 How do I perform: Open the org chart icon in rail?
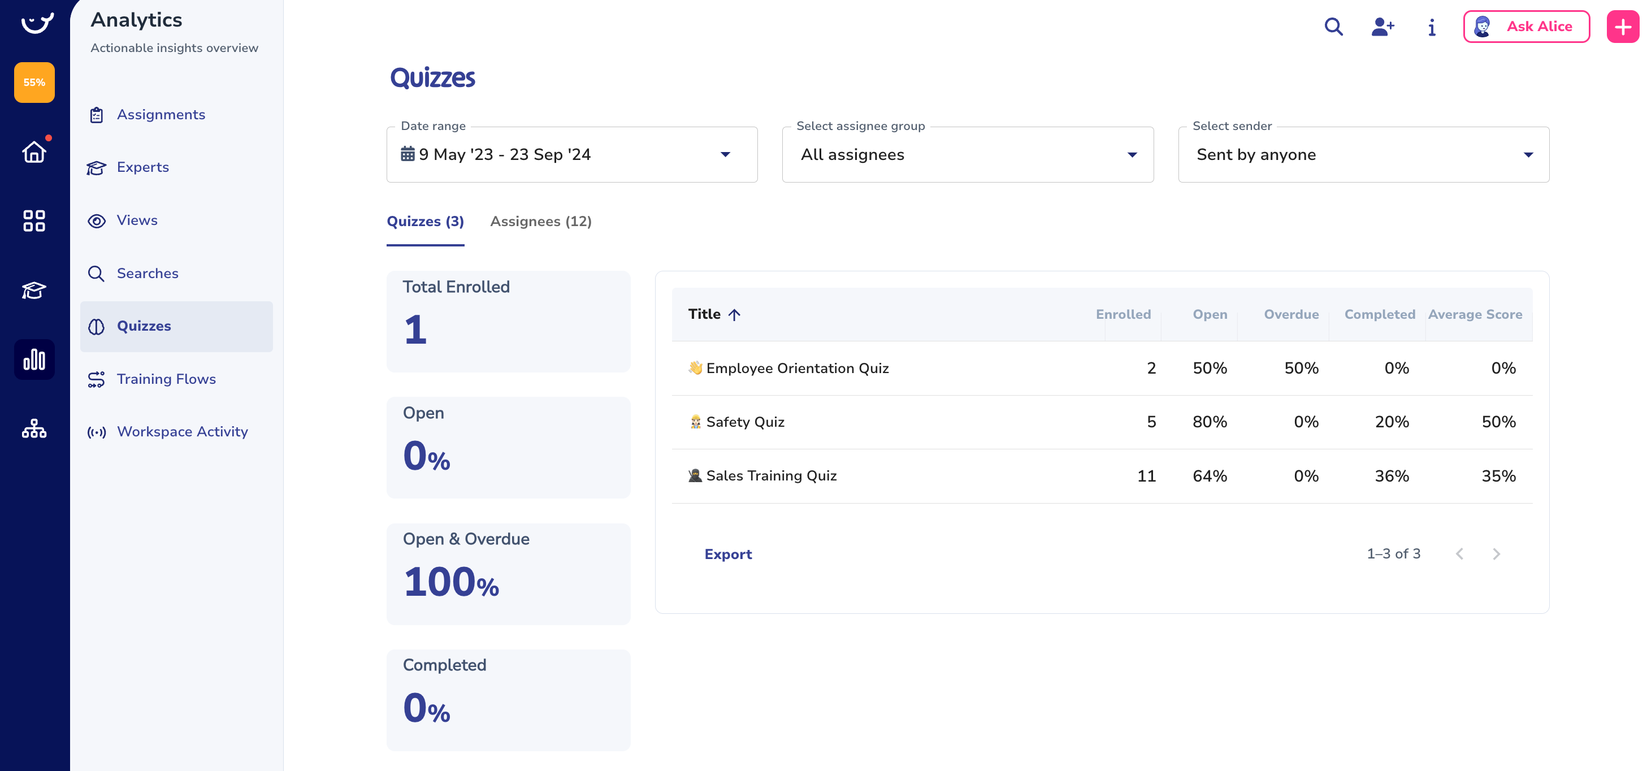coord(34,428)
